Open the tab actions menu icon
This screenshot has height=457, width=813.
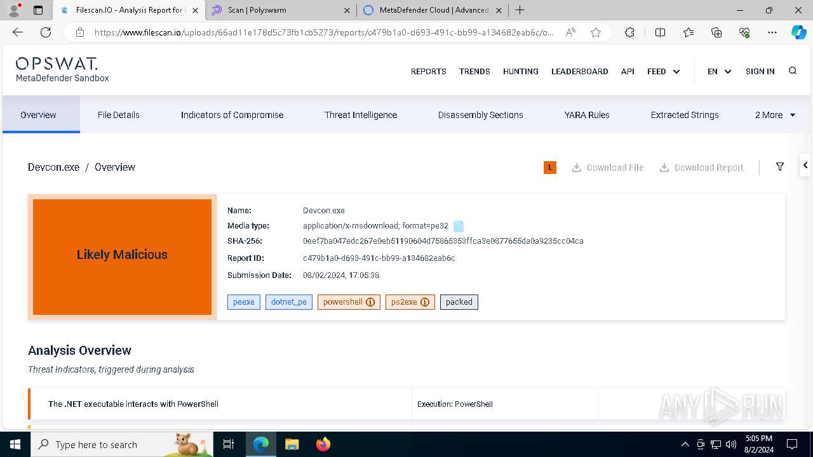click(x=38, y=10)
